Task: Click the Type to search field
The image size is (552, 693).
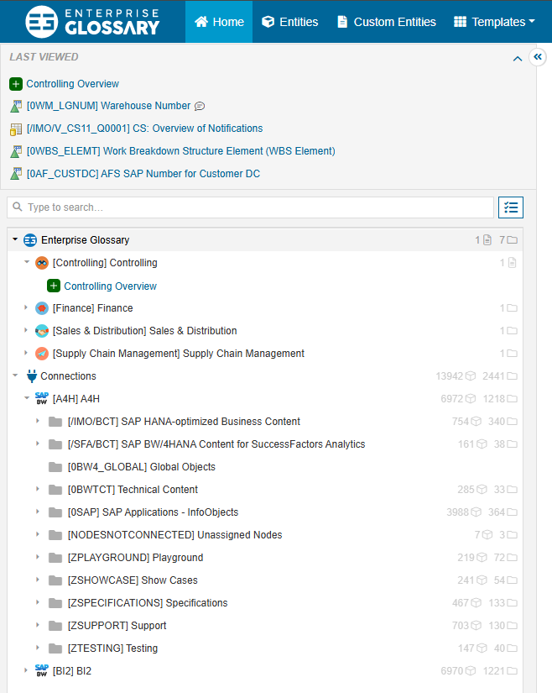Action: coord(250,207)
